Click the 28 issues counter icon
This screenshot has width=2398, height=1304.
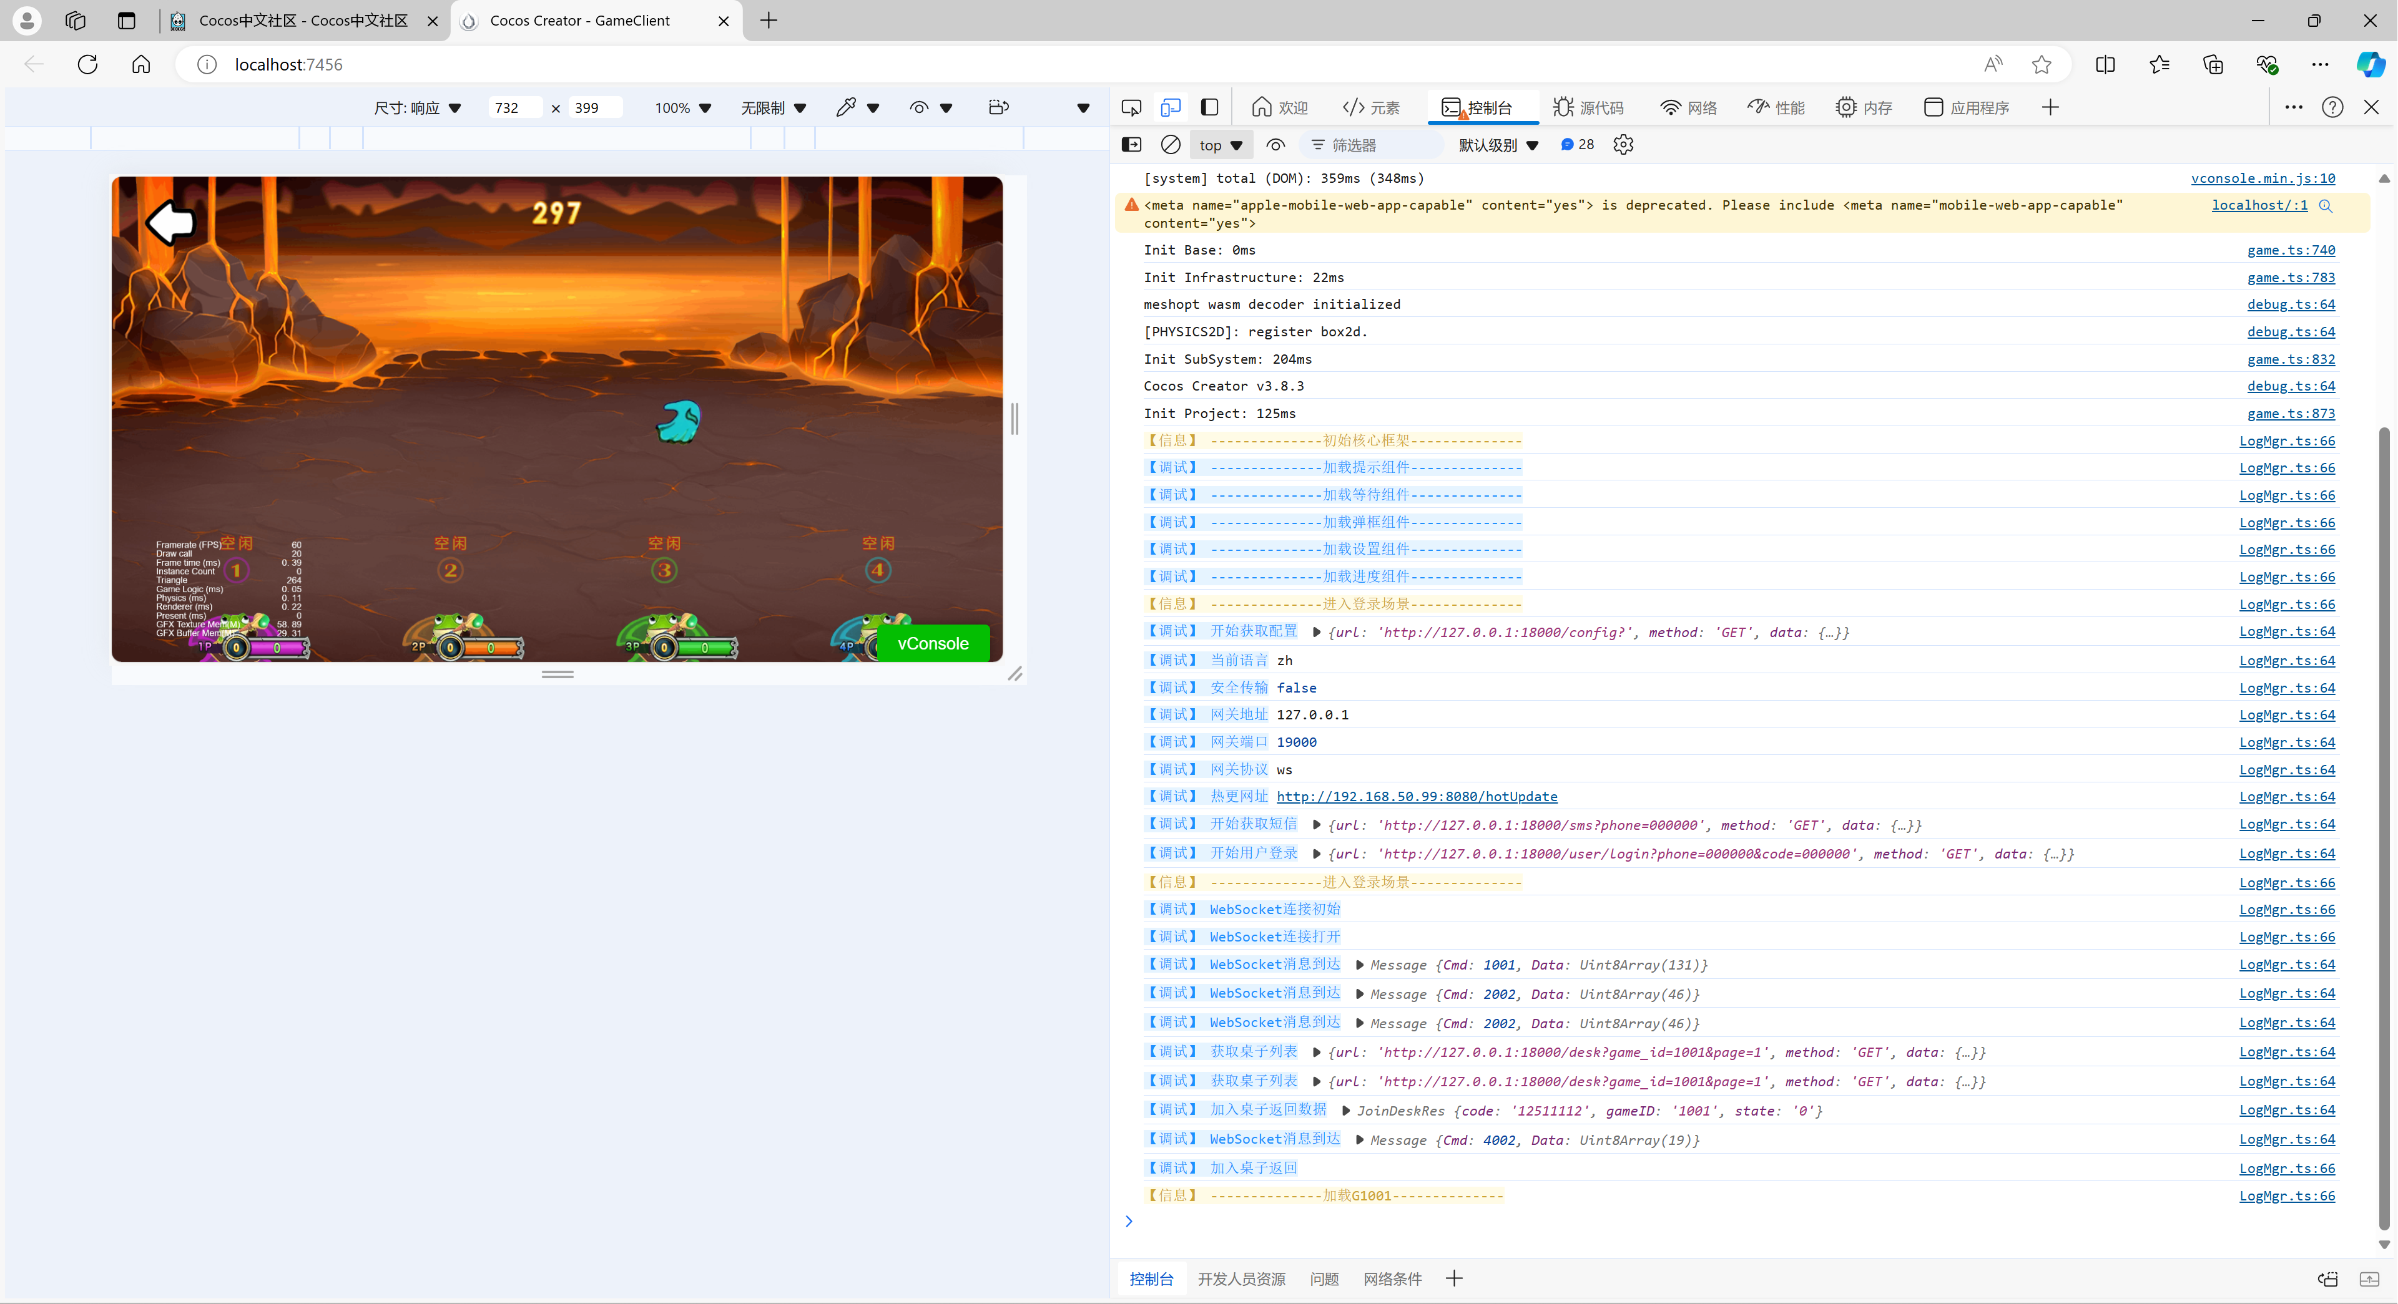coord(1577,145)
